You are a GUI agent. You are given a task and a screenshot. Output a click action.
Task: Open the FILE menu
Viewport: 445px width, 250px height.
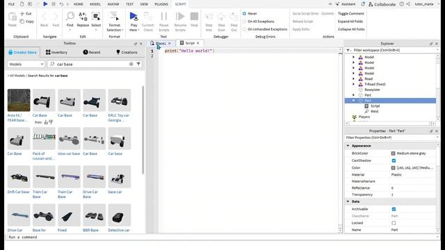click(11, 4)
